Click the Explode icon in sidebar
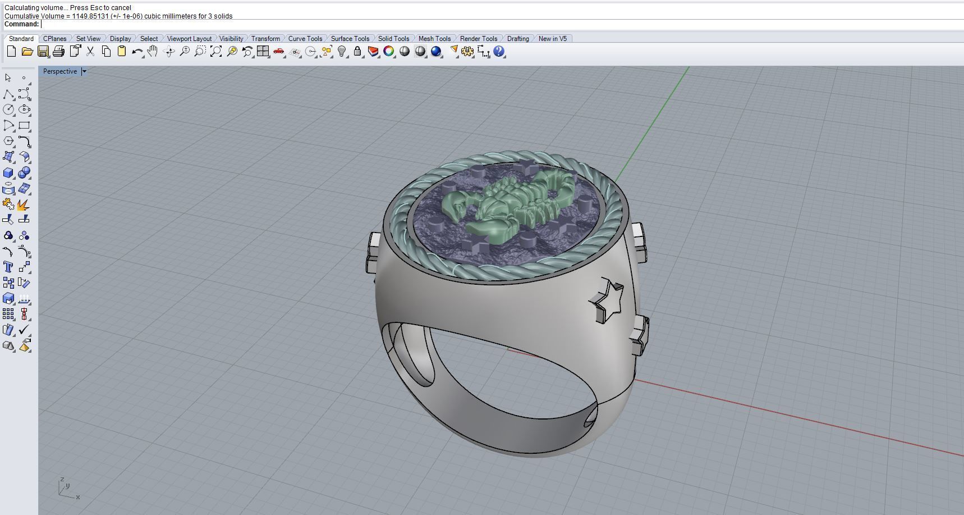Screen dimensions: 964x515 click(24, 204)
